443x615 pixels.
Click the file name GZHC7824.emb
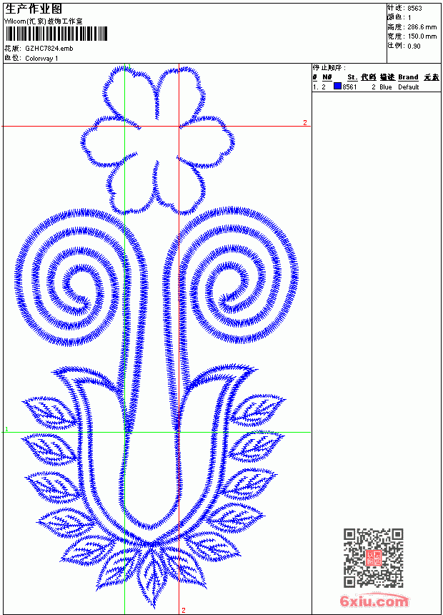point(49,49)
